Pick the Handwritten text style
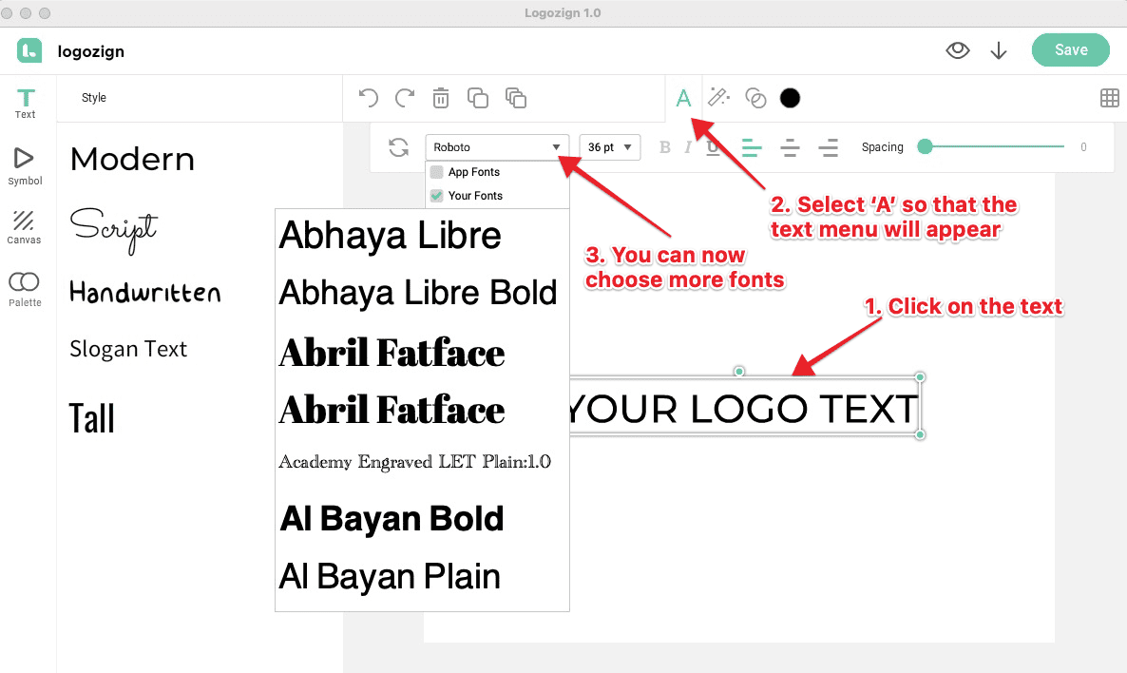This screenshot has width=1127, height=673. [x=145, y=292]
